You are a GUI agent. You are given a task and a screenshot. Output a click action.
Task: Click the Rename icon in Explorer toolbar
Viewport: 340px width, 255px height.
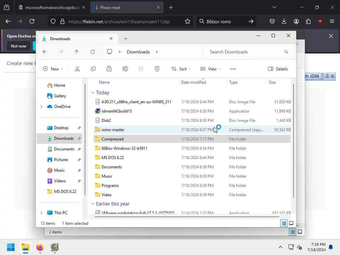125,69
